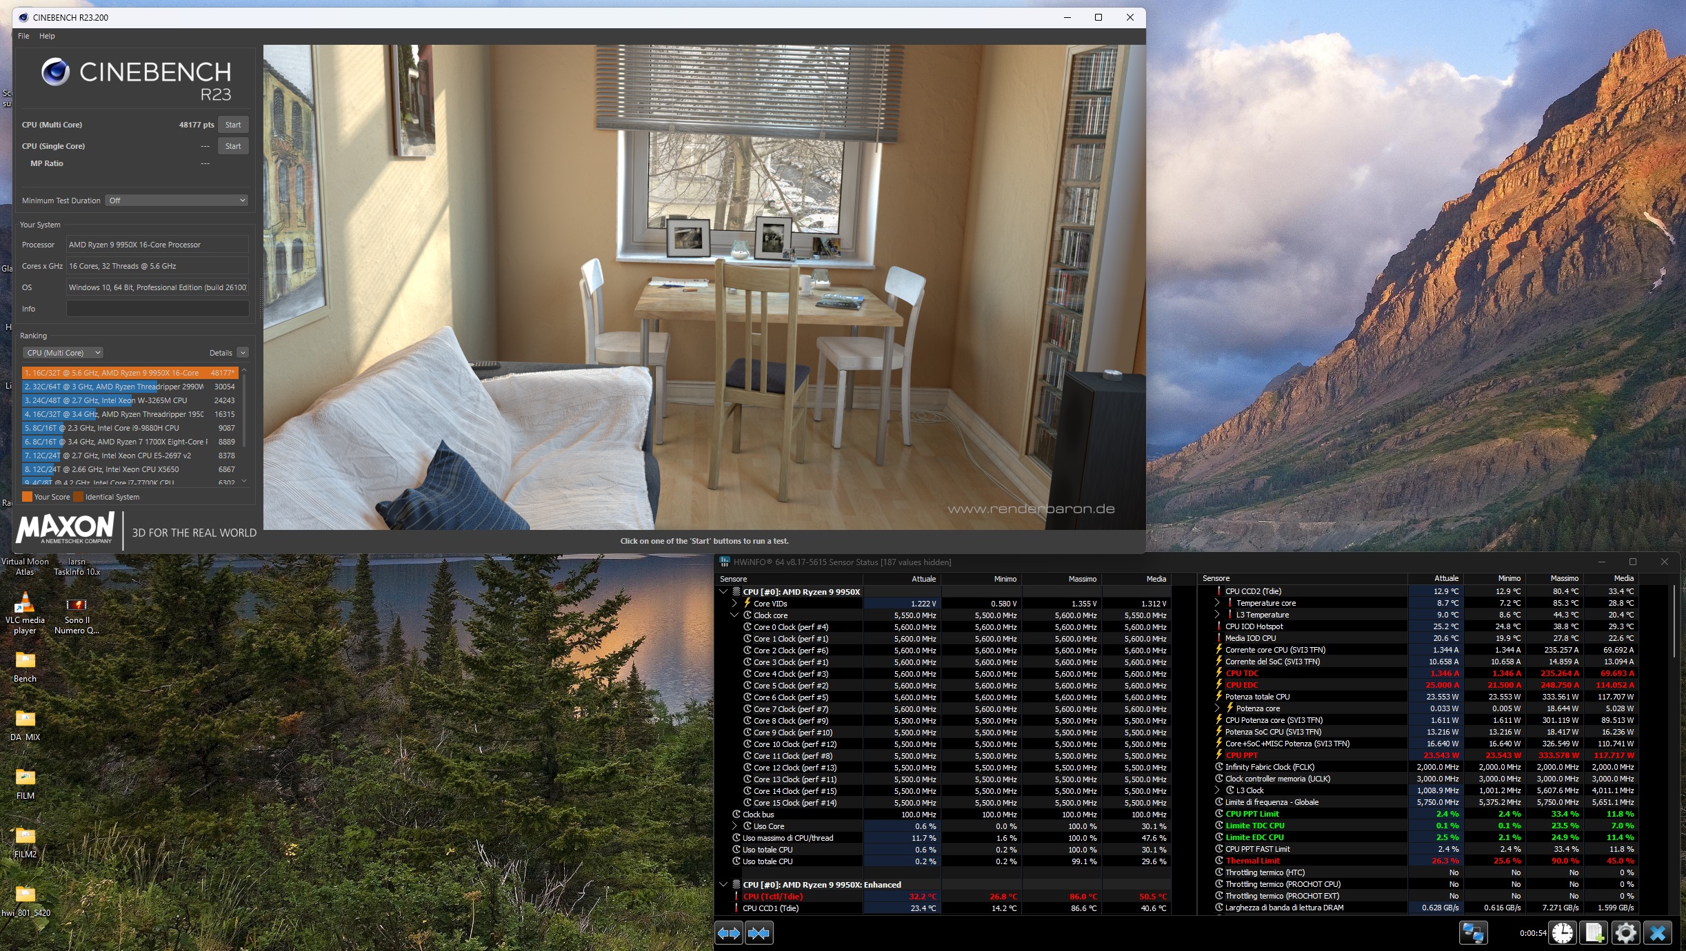Click the orange Your Score legend swatch

coord(28,497)
